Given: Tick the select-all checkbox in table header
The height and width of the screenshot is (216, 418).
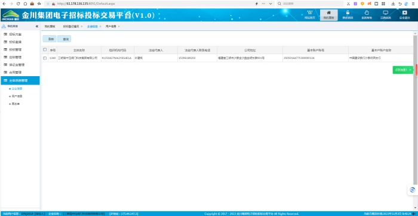Looking at the screenshot, I should click(45, 49).
